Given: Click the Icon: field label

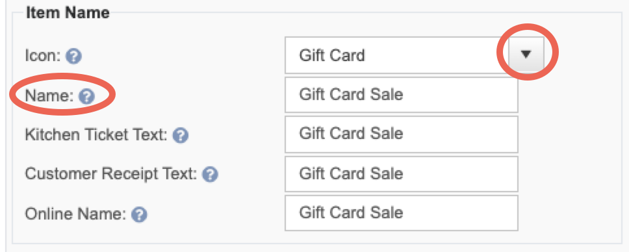Looking at the screenshot, I should click(x=42, y=56).
